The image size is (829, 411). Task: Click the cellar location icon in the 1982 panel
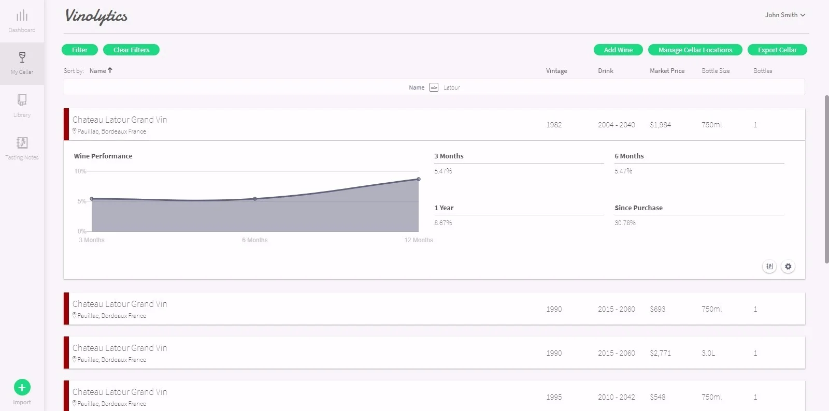click(769, 267)
